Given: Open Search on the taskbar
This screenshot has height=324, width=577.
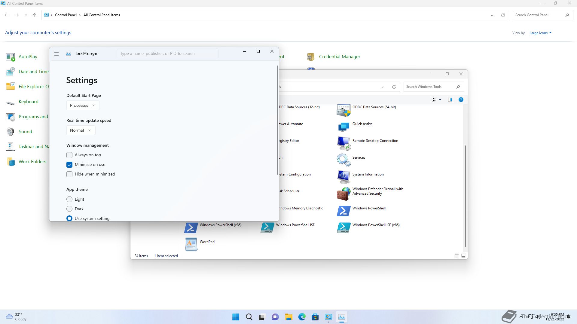Looking at the screenshot, I should point(249,317).
